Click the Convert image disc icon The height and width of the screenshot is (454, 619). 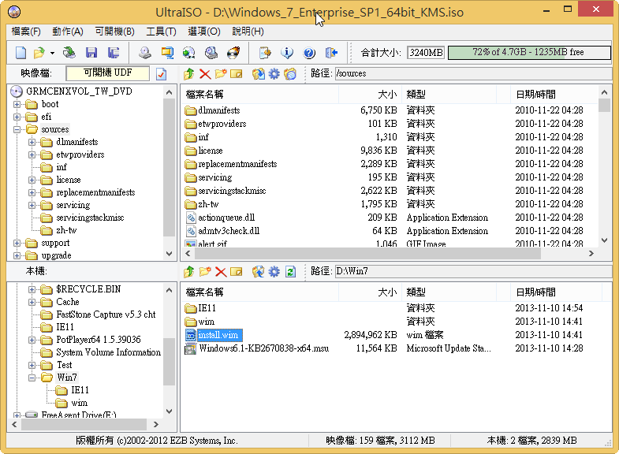pos(189,53)
